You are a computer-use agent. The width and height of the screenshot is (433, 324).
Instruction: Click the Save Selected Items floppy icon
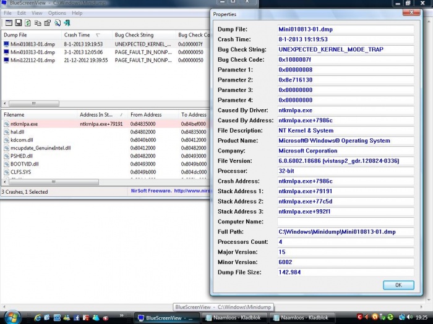[19, 23]
